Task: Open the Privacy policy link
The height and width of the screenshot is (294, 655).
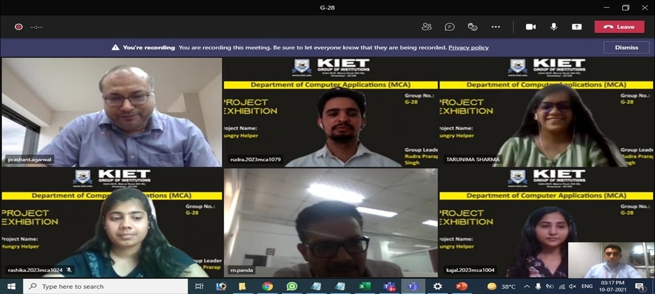Action: 468,48
